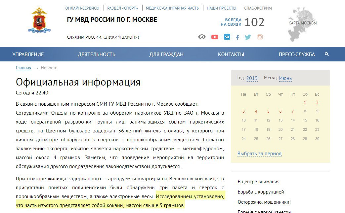This screenshot has height=213, width=345.
Task: Click the Сегодня 22:40 timestamp
Action: [32, 93]
